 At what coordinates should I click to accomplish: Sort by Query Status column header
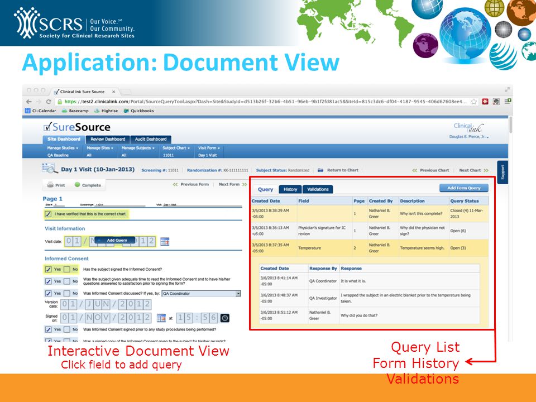pyautogui.click(x=464, y=201)
